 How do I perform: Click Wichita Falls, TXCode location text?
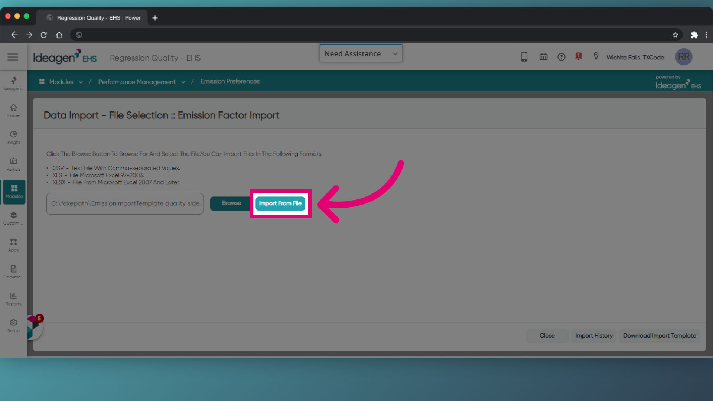pos(635,58)
